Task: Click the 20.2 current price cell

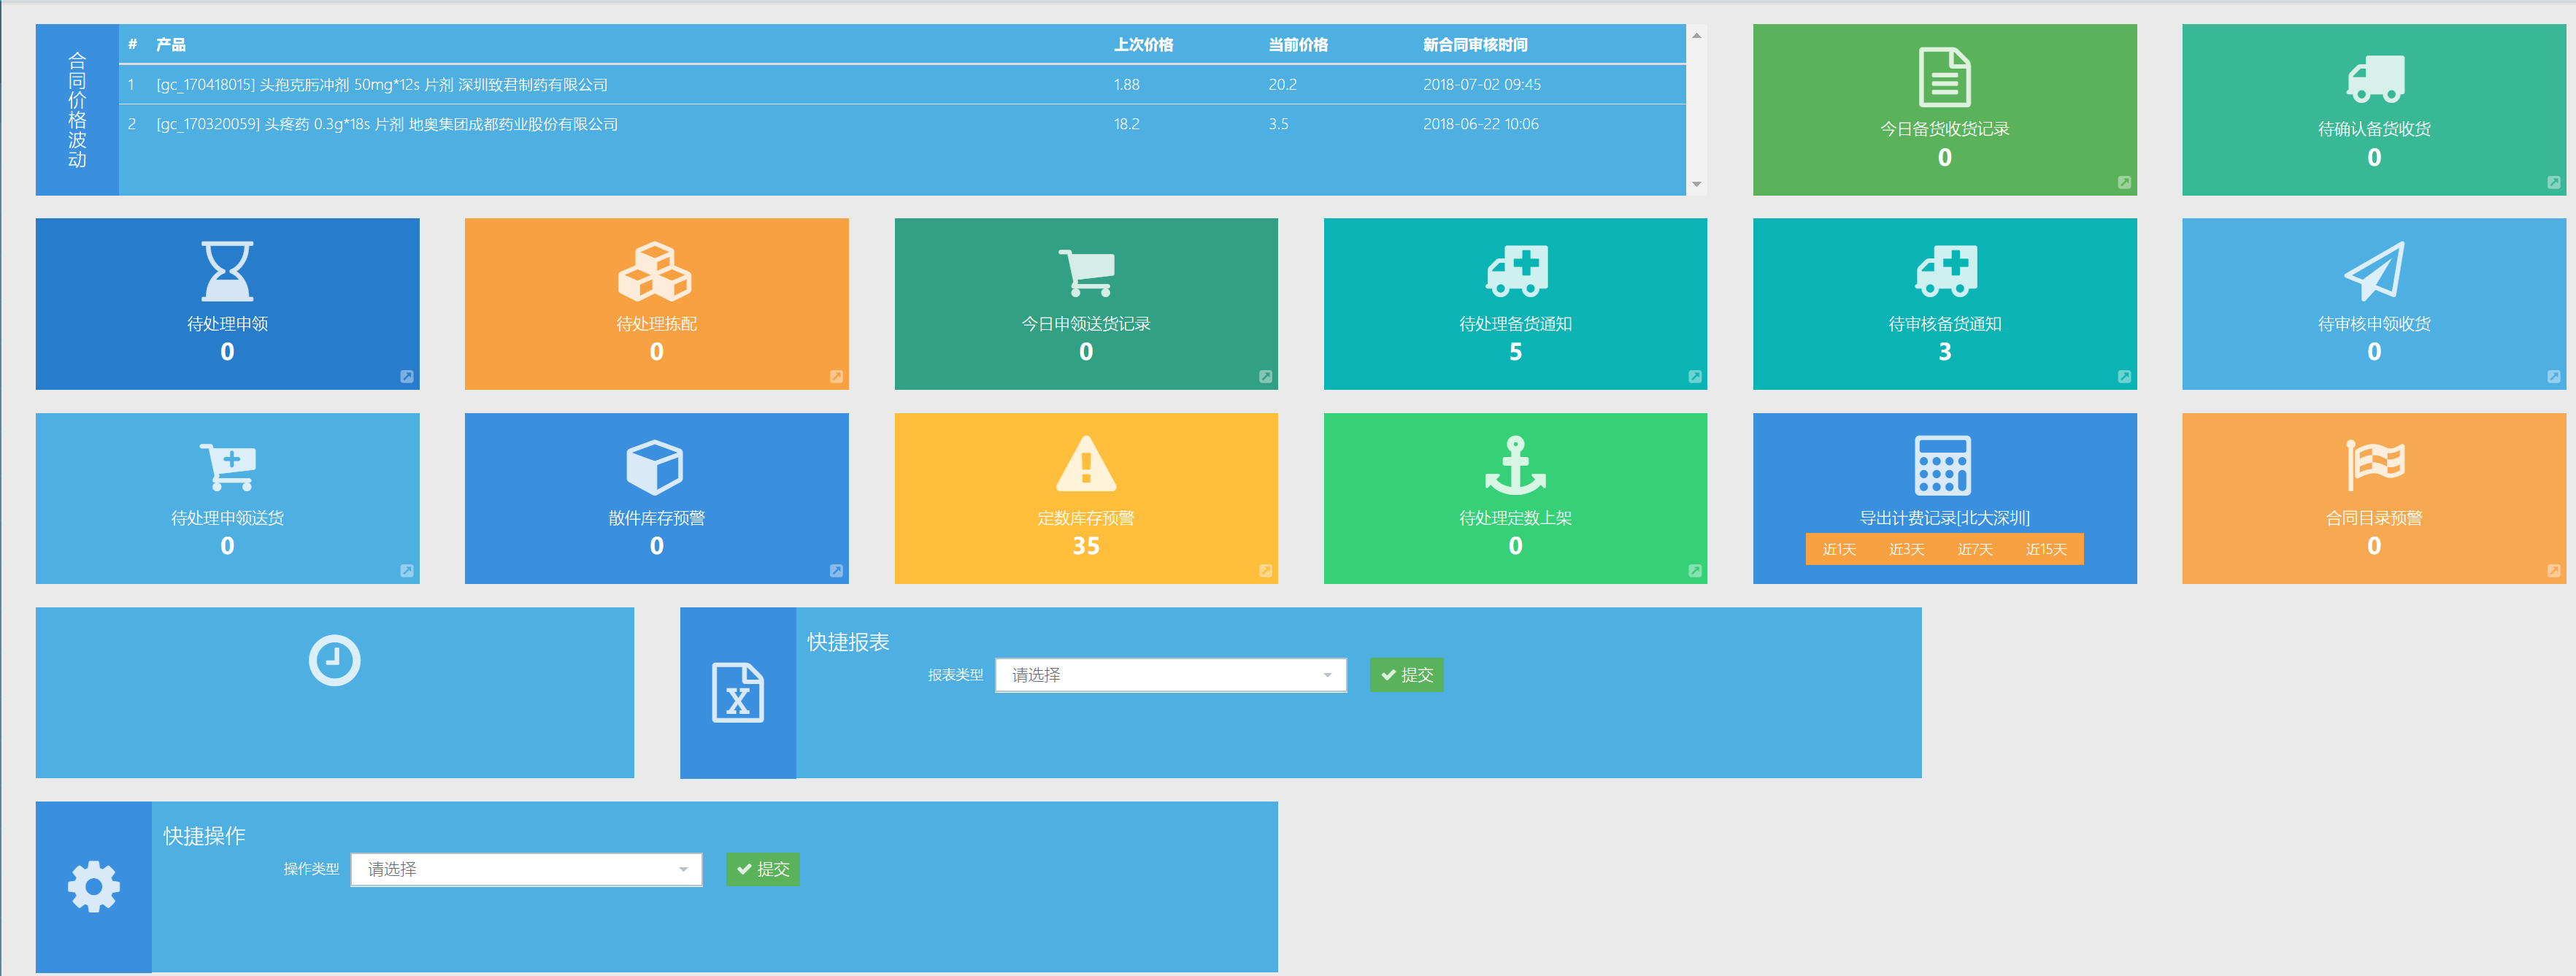Action: pos(1283,85)
